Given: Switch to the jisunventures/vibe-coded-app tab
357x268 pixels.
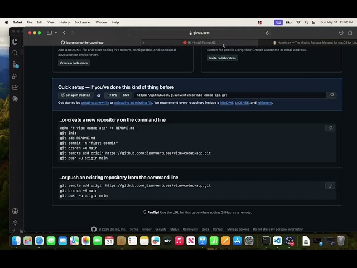Looking at the screenshot, I should [x=82, y=42].
